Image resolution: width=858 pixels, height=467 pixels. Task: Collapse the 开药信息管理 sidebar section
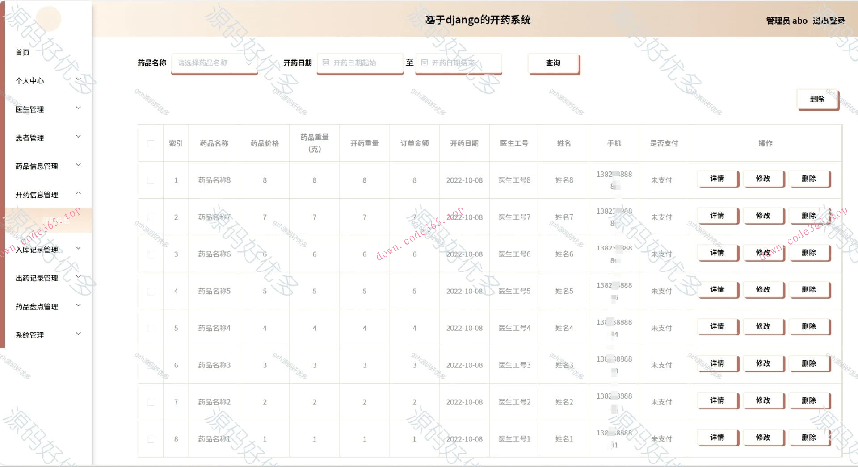click(x=37, y=195)
